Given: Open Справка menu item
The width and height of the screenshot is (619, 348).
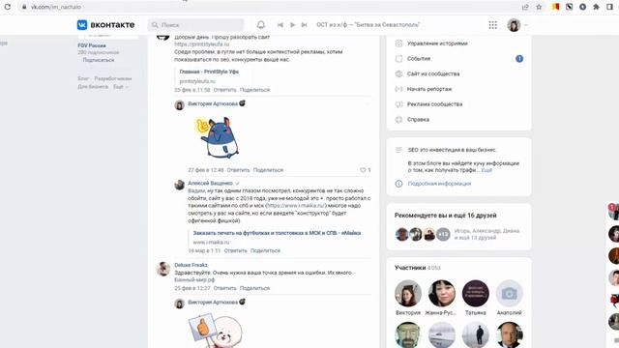Looking at the screenshot, I should click(418, 120).
